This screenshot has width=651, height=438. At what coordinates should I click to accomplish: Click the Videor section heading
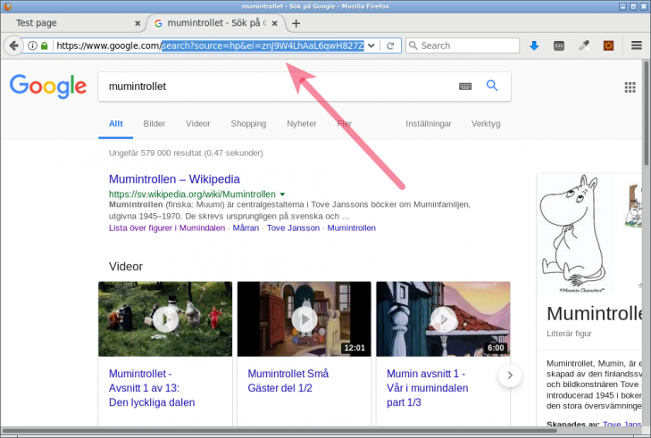tap(125, 267)
